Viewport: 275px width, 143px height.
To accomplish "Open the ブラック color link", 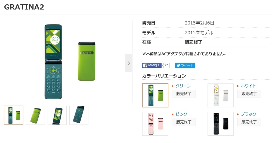I will tap(248, 114).
